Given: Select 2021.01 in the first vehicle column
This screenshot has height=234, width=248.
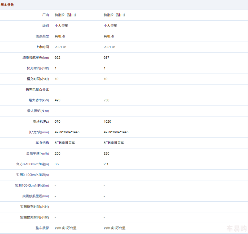Looking at the screenshot, I should [61, 47].
